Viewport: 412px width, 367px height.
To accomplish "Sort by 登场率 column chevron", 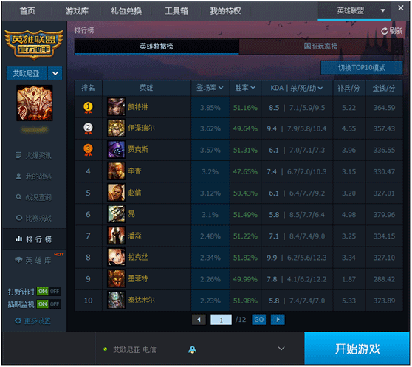I will [221, 88].
